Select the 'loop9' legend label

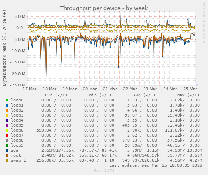tap(17, 145)
